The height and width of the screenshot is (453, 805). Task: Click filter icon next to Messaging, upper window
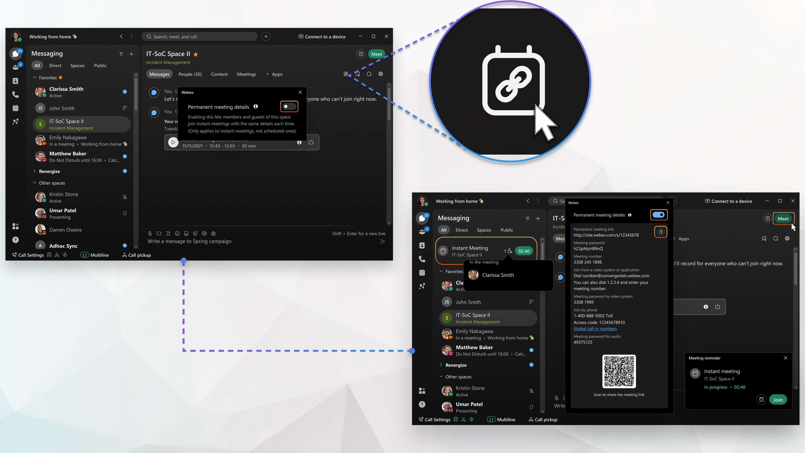click(x=121, y=54)
